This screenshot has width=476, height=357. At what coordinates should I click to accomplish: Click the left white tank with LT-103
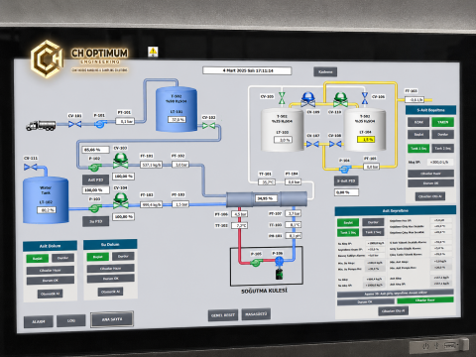click(x=282, y=130)
